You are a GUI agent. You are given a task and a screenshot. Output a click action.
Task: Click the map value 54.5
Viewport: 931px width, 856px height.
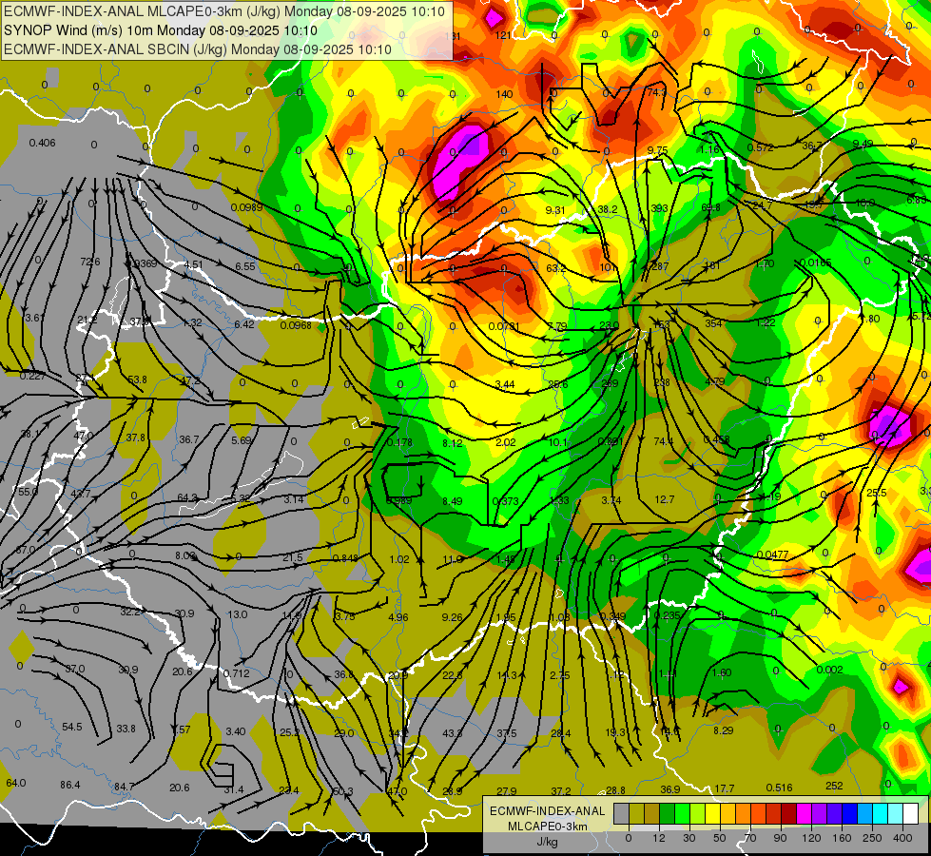point(72,727)
